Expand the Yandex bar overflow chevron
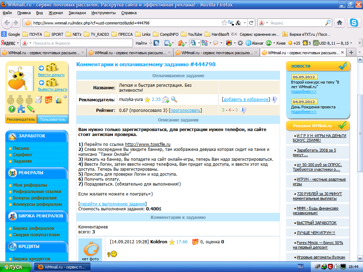 tap(359, 43)
